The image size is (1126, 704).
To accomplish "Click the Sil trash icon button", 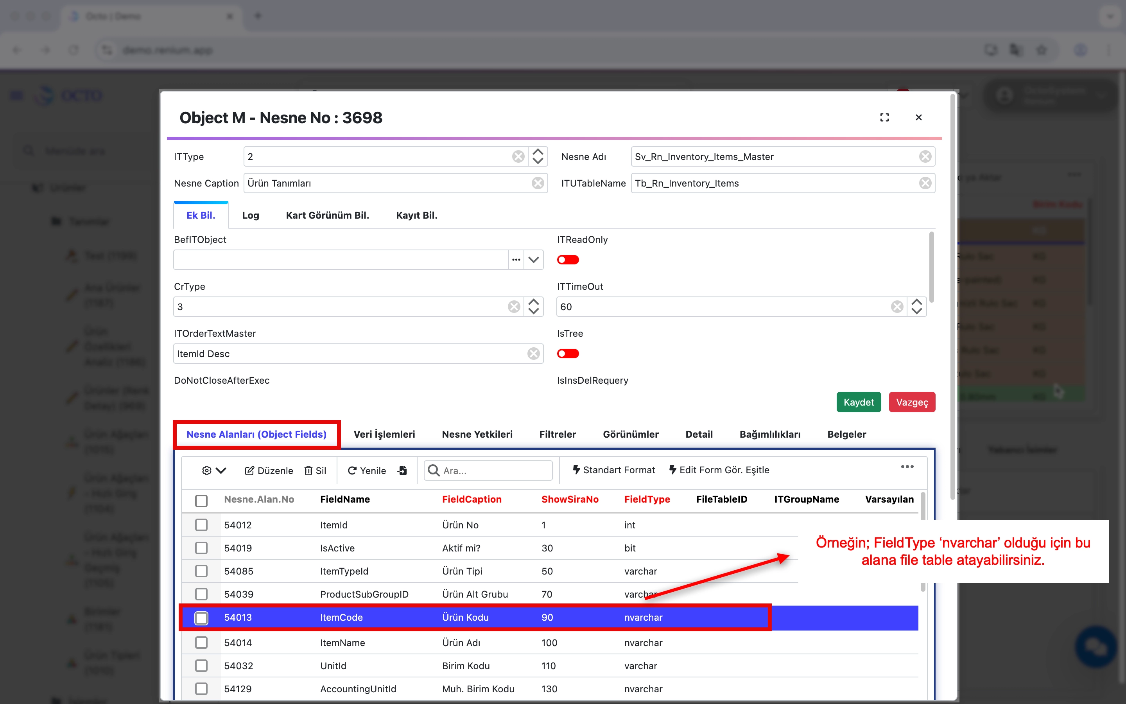I will pyautogui.click(x=315, y=470).
